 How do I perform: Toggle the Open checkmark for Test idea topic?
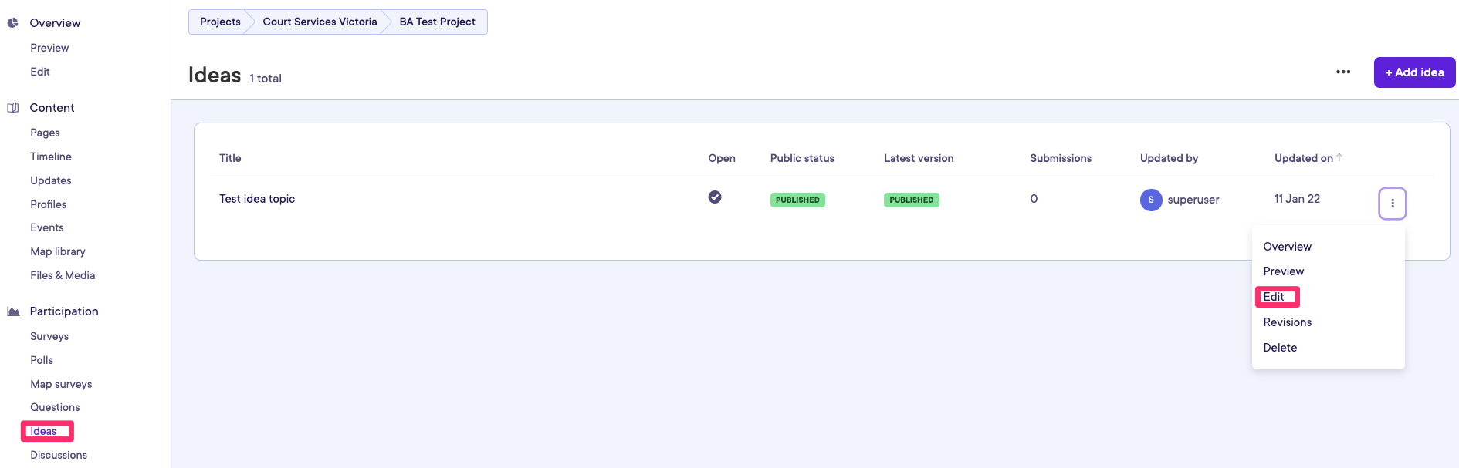coord(715,197)
